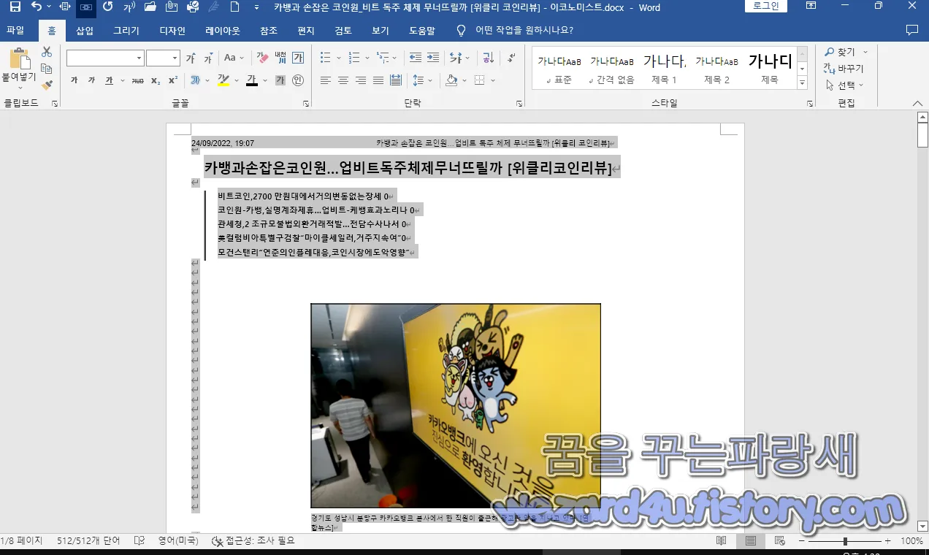
Task: Click the zoom slider handle
Action: (845, 541)
